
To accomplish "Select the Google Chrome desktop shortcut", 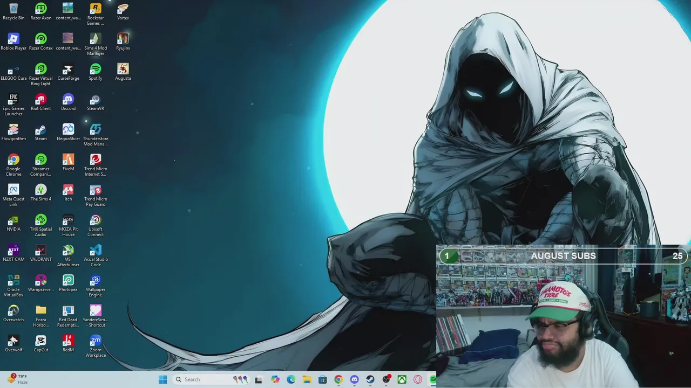I will (13, 165).
